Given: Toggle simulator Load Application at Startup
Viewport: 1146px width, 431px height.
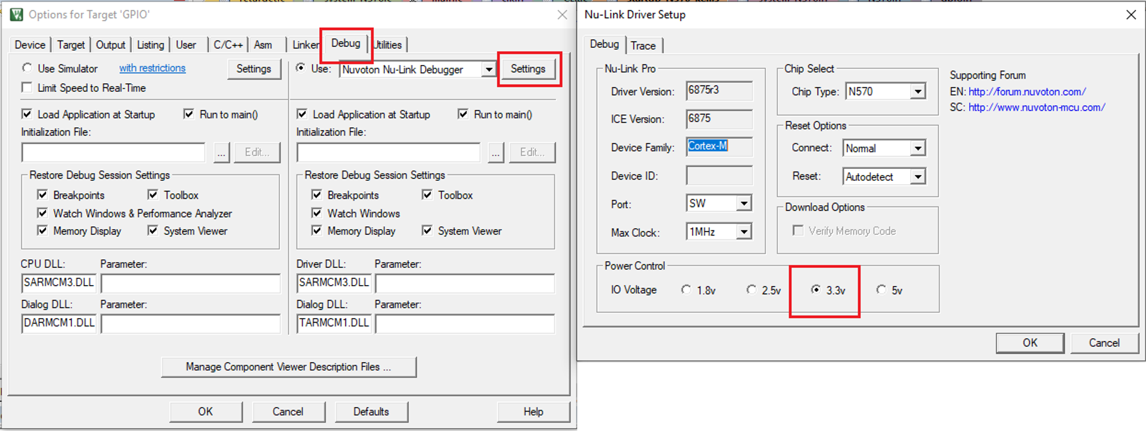Looking at the screenshot, I should (26, 114).
